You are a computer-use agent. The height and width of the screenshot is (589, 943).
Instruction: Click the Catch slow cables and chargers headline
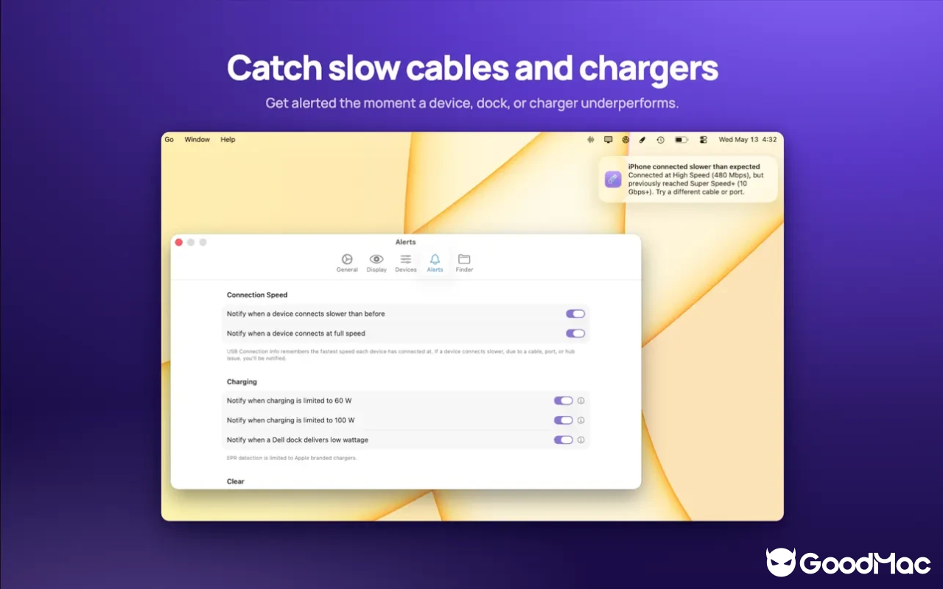pos(472,68)
